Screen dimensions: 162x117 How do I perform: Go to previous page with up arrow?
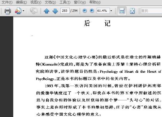[46, 11]
